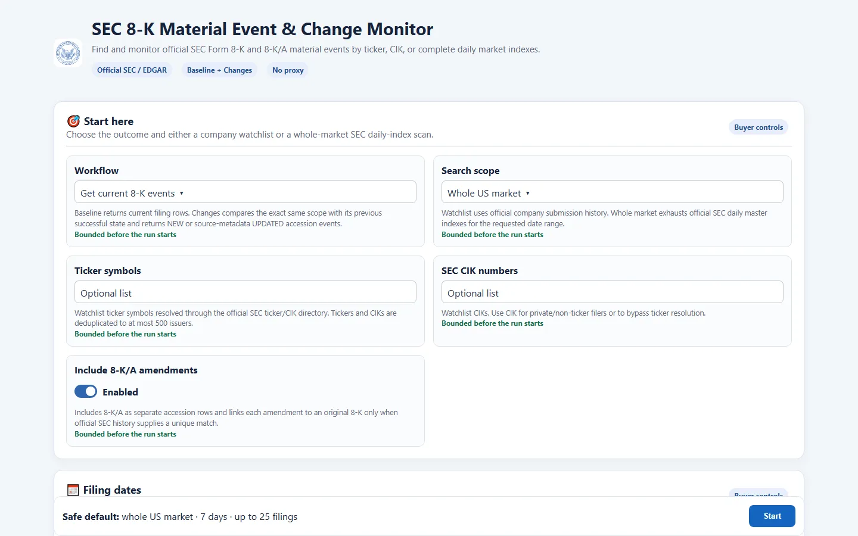Click the target icon beside Start here

(73, 121)
